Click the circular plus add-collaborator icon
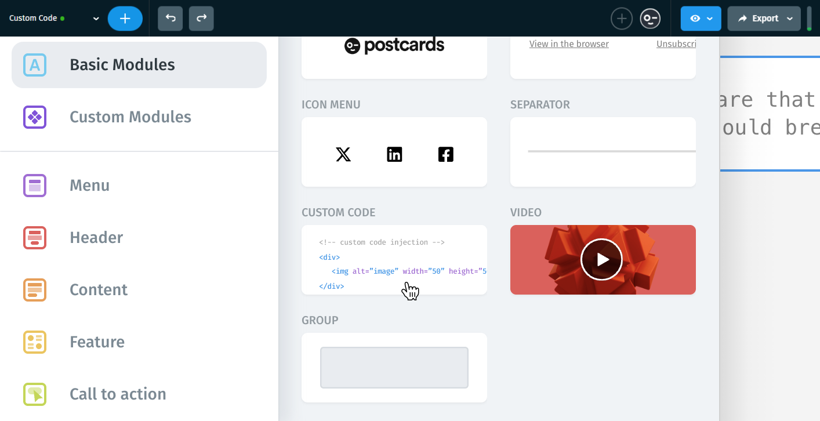Viewport: 820px width, 421px height. [621, 19]
